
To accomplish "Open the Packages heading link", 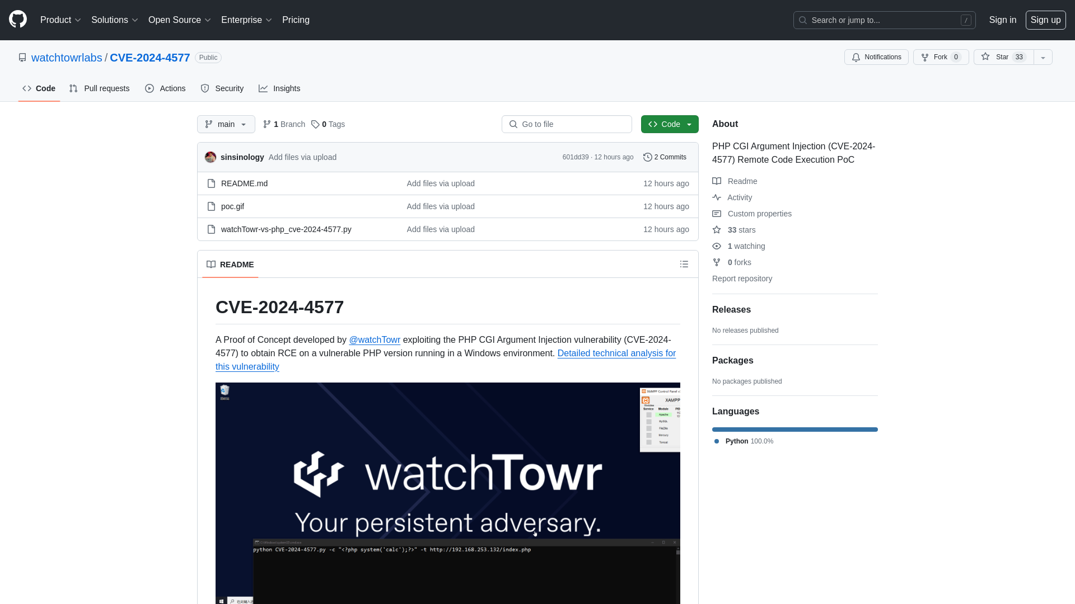I will (732, 361).
